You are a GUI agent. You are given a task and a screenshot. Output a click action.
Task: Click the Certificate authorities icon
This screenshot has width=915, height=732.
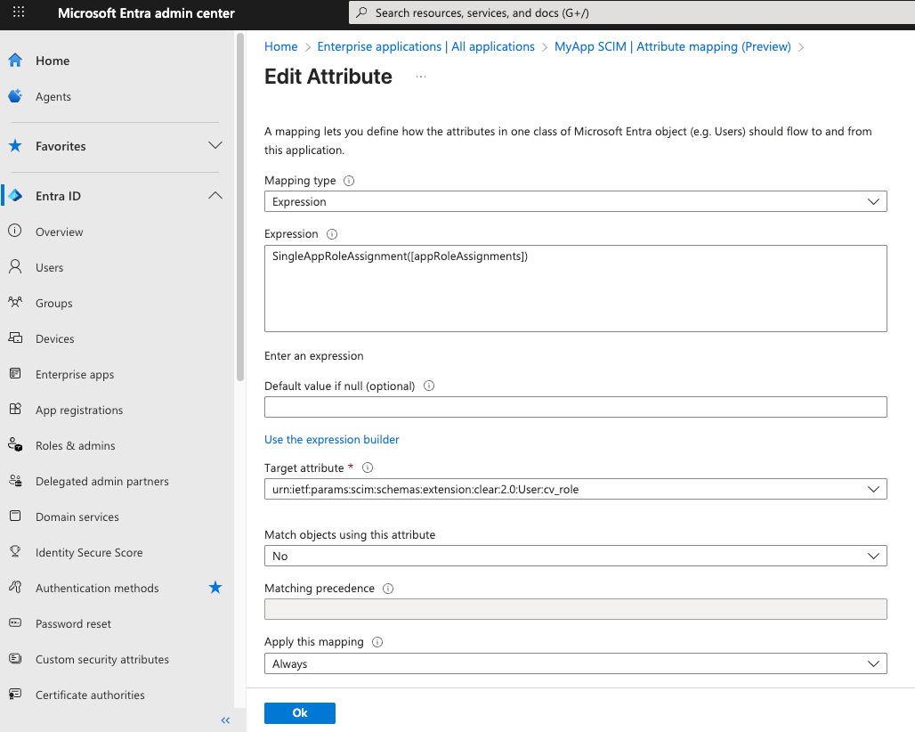pos(15,694)
